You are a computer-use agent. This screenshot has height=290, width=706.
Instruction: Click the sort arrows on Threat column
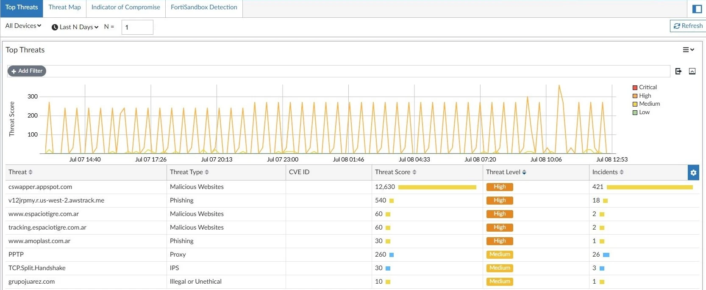[x=31, y=172]
